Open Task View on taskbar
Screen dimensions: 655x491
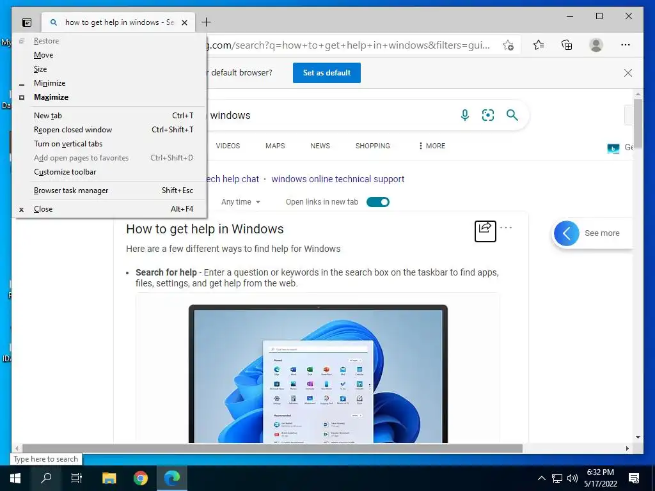(x=77, y=478)
